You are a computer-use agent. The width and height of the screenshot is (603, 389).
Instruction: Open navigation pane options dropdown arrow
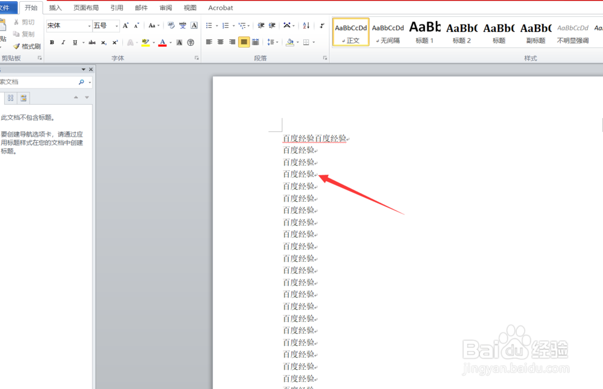pyautogui.click(x=83, y=69)
